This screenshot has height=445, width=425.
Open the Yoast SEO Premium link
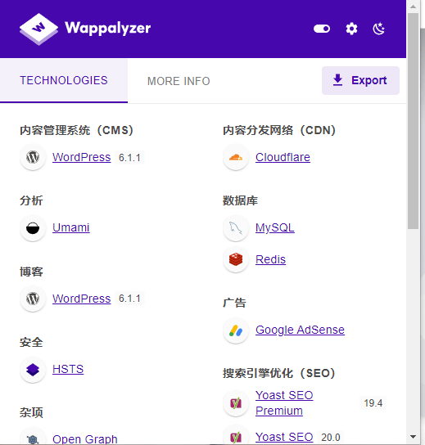coord(284,403)
